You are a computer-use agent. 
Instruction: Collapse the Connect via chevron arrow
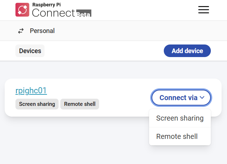pyautogui.click(x=202, y=97)
